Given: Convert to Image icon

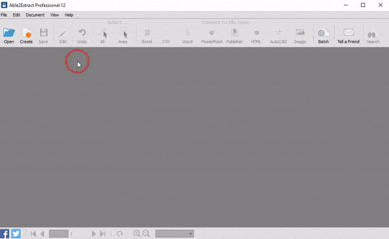Looking at the screenshot, I should (300, 32).
